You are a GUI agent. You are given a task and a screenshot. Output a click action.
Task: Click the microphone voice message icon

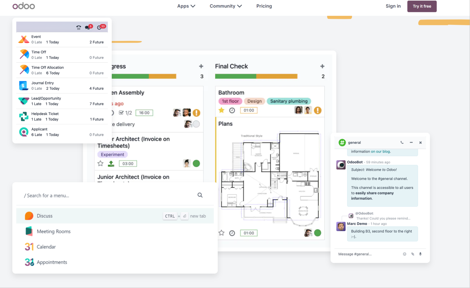(x=420, y=254)
